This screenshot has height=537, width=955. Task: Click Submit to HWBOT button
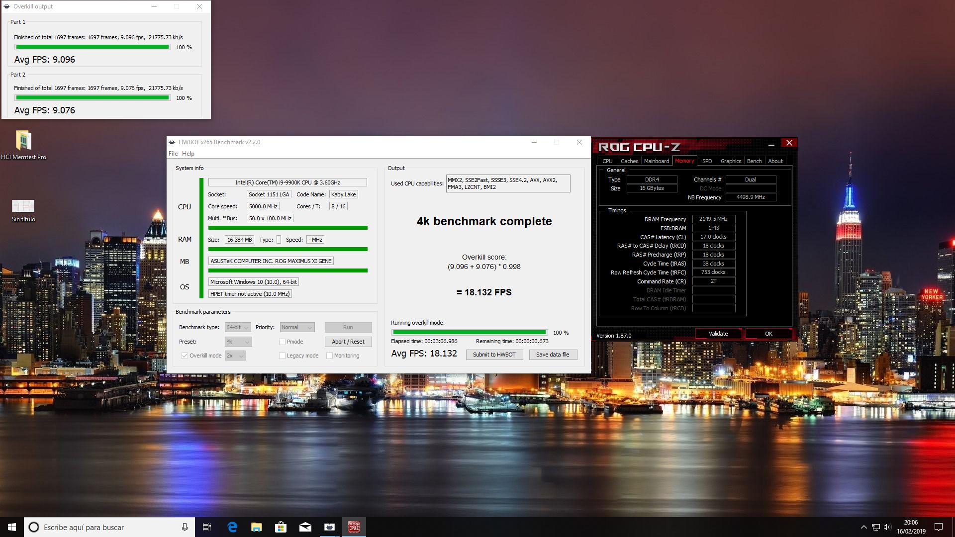494,355
